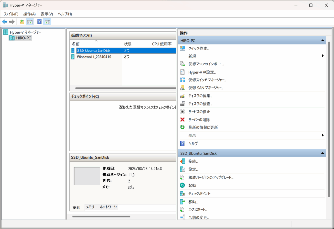Open the 操作(A) menu
334x229 pixels.
coord(29,14)
